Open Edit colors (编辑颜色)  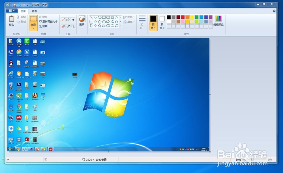point(218,21)
